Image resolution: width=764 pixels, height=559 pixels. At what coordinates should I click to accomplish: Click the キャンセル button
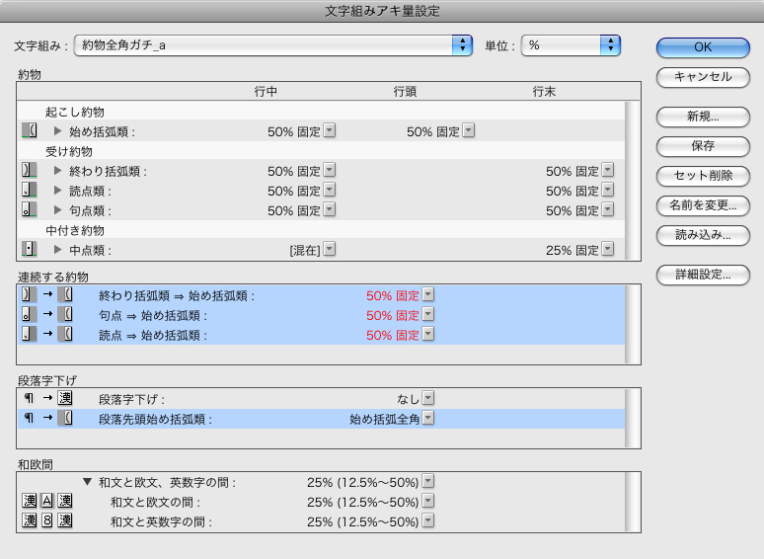(703, 77)
